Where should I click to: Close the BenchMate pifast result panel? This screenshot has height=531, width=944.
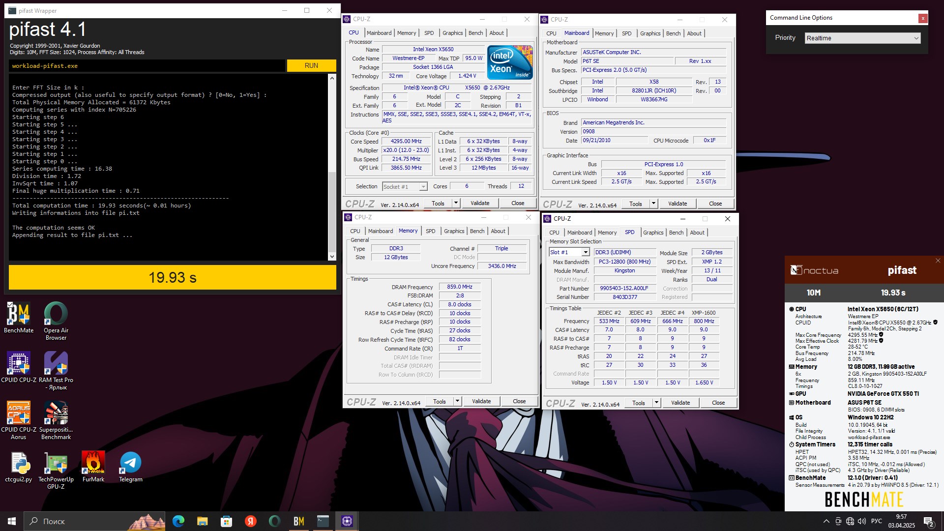pyautogui.click(x=938, y=261)
